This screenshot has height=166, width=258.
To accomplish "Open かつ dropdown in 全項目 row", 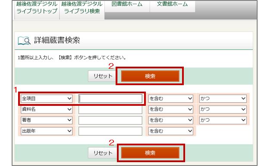I will (223, 98).
